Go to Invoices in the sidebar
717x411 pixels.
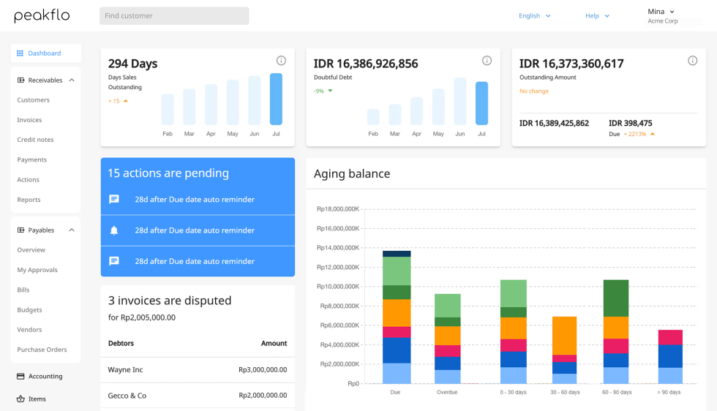29,120
